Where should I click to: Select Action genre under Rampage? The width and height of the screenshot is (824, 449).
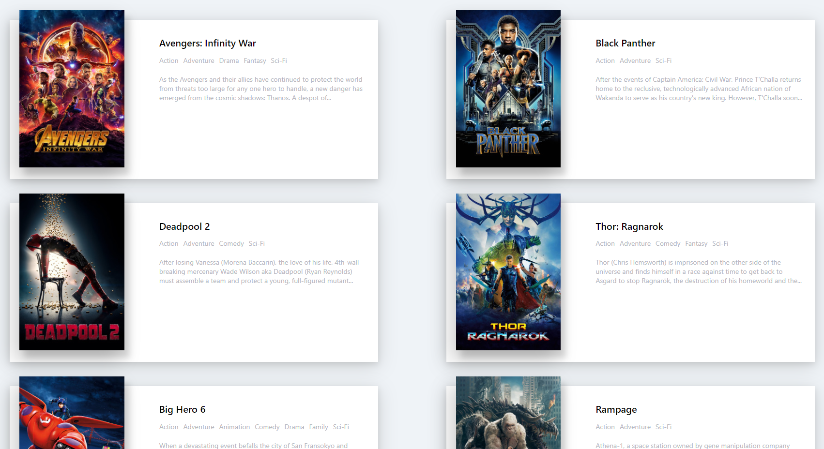[x=605, y=427]
